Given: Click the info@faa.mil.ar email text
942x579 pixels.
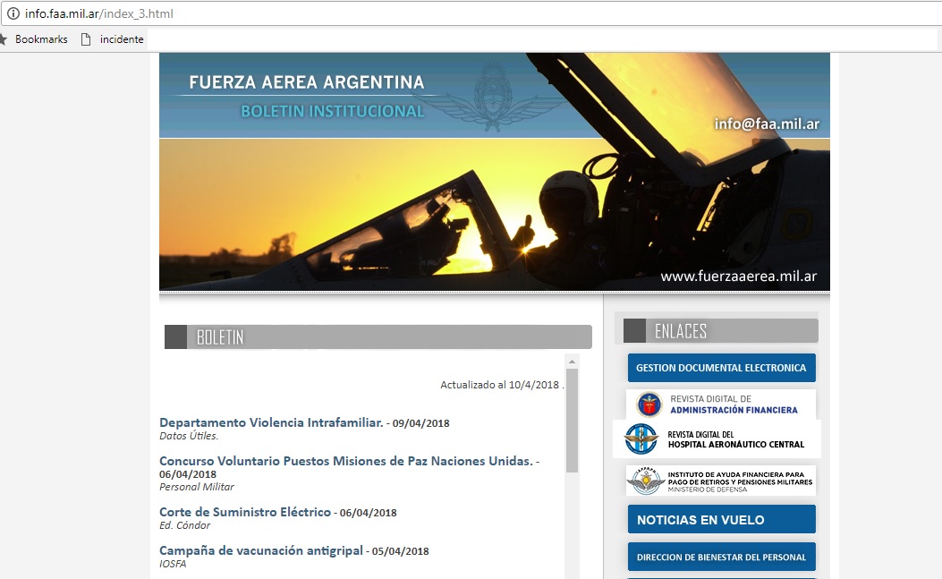Looking at the screenshot, I should [767, 123].
